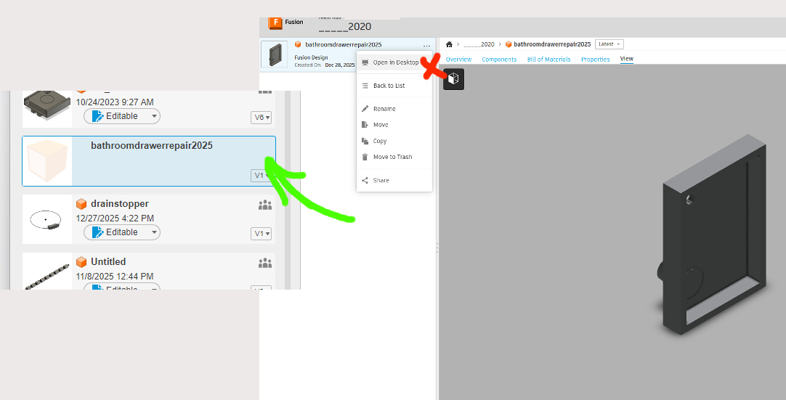The image size is (786, 400).
Task: Click the Created On Dec 28, 2025 text
Action: pyautogui.click(x=324, y=65)
